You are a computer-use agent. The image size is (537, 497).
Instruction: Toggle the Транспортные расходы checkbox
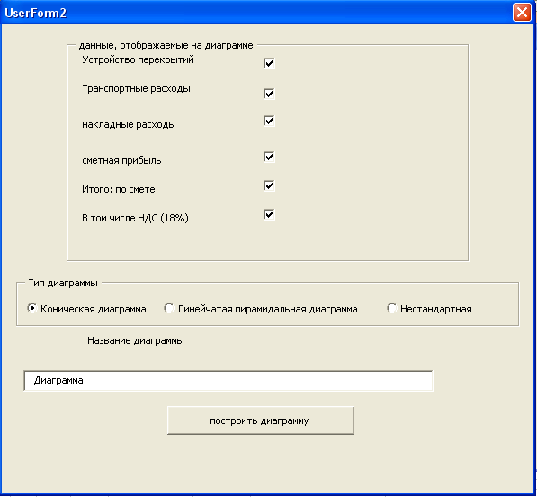[269, 94]
